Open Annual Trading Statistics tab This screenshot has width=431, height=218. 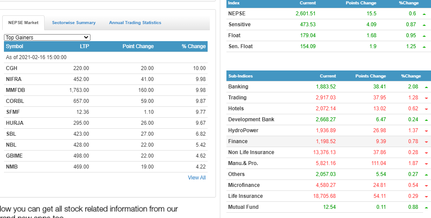pyautogui.click(x=135, y=23)
